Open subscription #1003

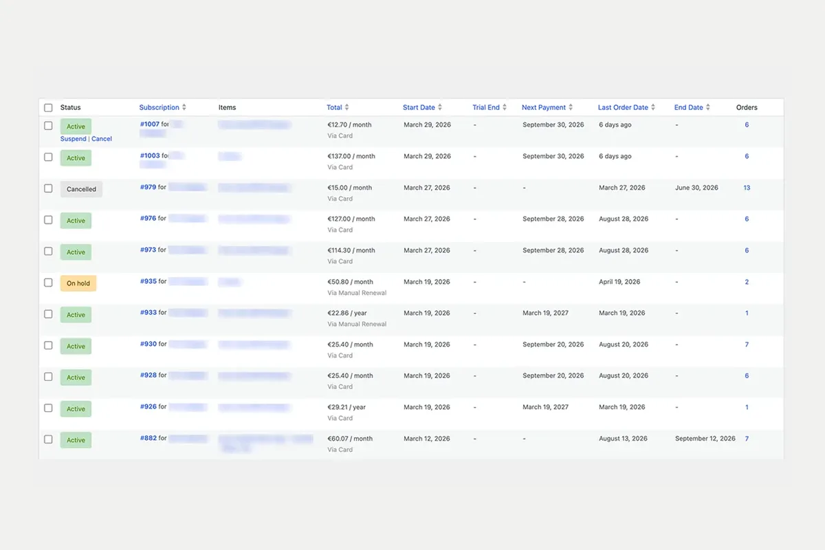coord(150,155)
